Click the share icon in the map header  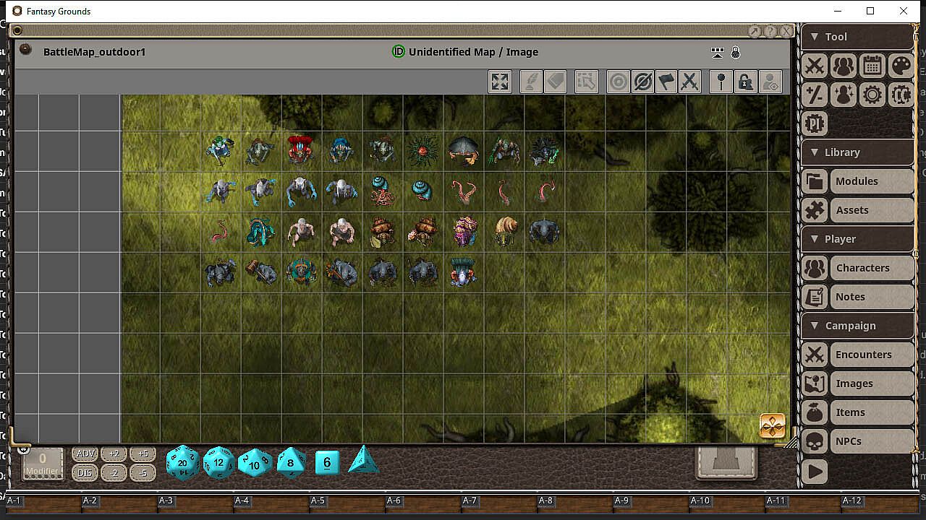(718, 52)
